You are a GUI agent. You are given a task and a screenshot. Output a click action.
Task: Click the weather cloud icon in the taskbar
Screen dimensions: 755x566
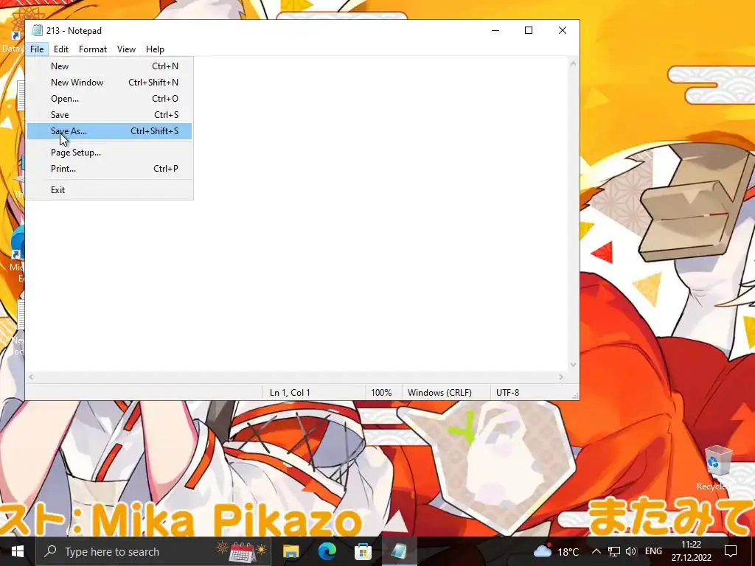(x=542, y=551)
